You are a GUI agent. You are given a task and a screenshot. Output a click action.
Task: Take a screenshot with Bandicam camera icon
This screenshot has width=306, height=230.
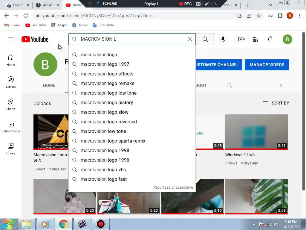[x=198, y=4]
